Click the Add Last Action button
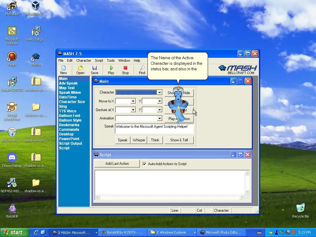Image resolution: width=316 pixels, height=237 pixels. 117,164
